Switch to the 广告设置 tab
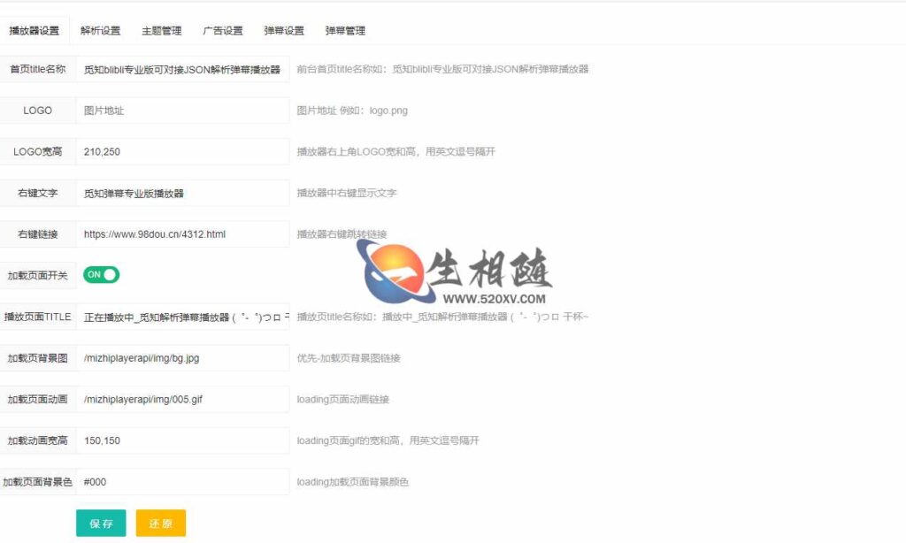This screenshot has width=906, height=543. click(x=222, y=29)
